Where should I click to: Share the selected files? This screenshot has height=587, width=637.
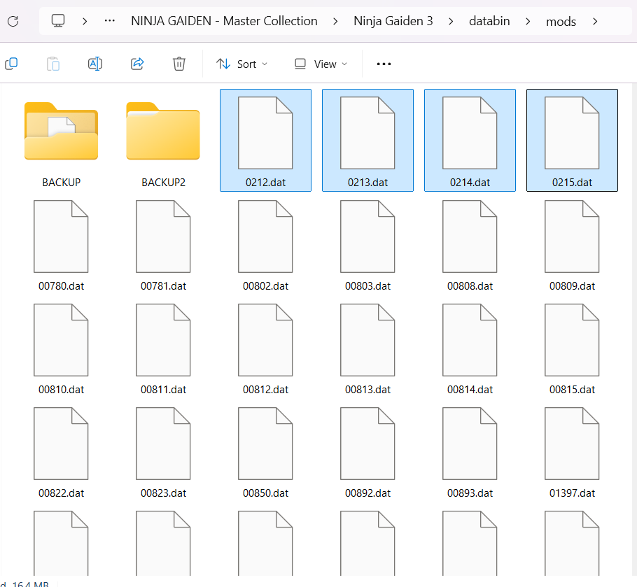point(137,64)
